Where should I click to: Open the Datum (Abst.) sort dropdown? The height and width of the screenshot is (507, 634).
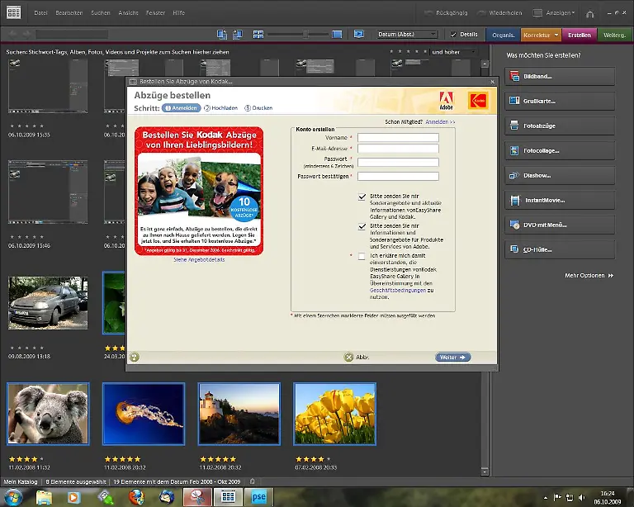(x=407, y=35)
